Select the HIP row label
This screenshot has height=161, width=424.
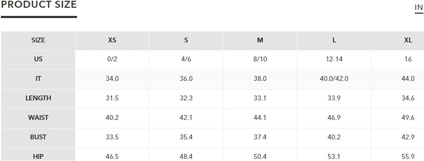(38, 156)
